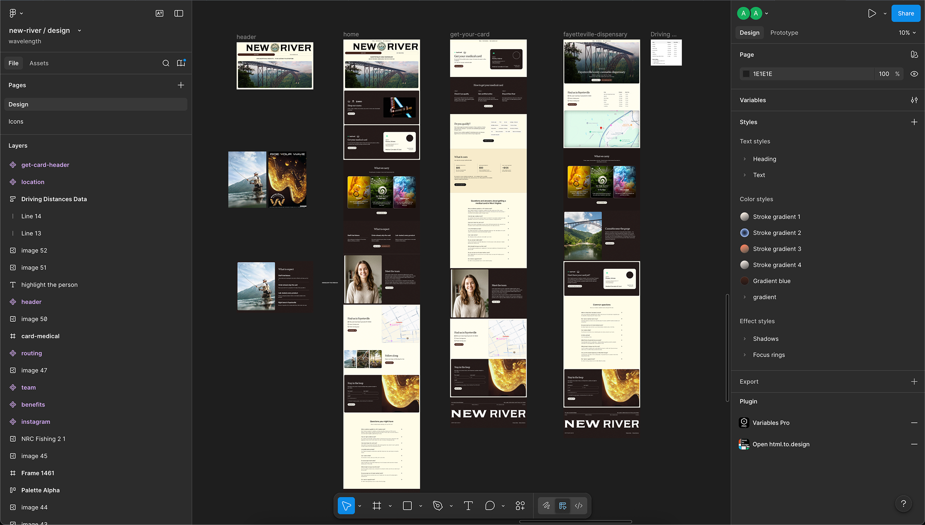
Task: Select the Pen tool
Action: 437,506
